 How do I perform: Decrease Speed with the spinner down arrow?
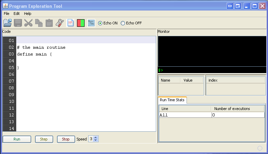point(96,140)
